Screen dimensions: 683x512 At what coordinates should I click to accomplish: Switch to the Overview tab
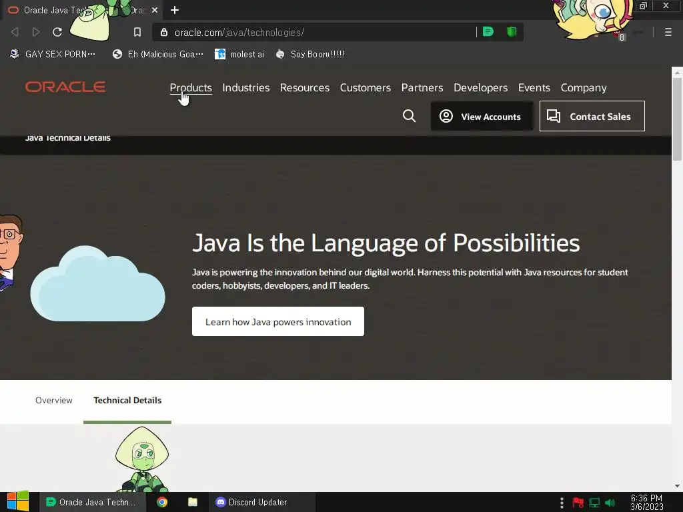pos(54,400)
